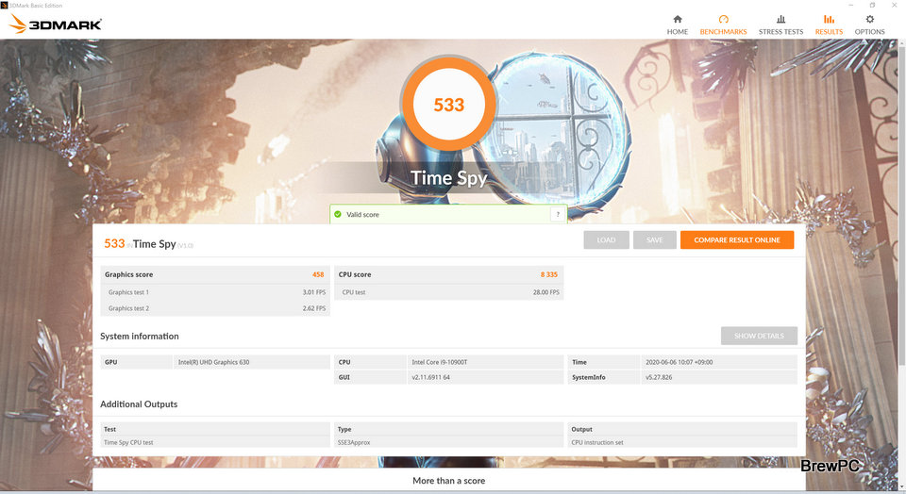Go to the Home section
The image size is (906, 494).
point(677,25)
